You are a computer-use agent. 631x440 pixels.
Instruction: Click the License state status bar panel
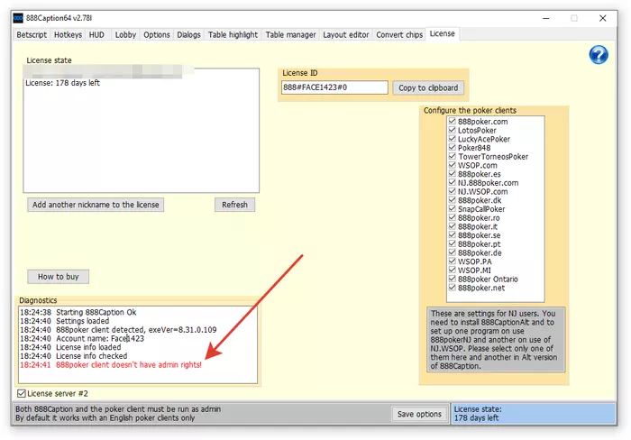click(534, 414)
